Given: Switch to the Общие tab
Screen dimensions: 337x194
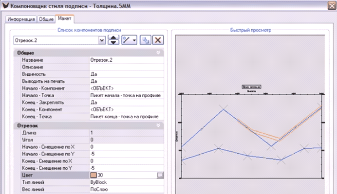Looking at the screenshot, I should pos(46,19).
